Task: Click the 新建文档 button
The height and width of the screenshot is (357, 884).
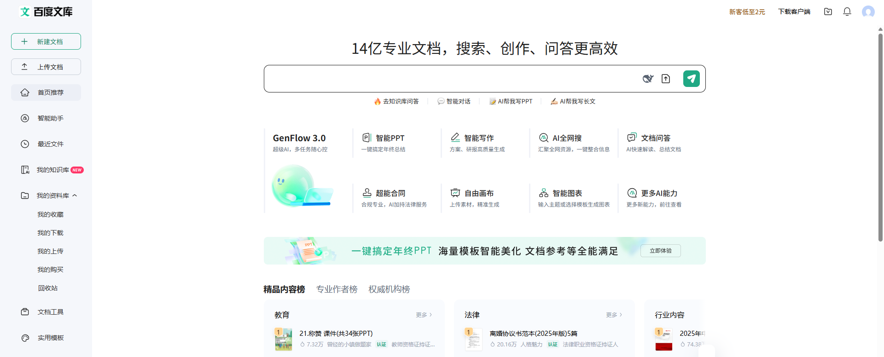Action: coord(46,41)
